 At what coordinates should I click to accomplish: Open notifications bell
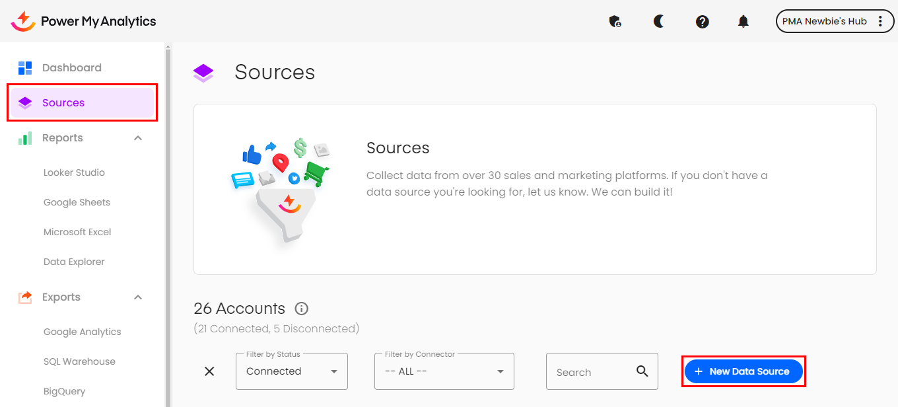click(743, 22)
